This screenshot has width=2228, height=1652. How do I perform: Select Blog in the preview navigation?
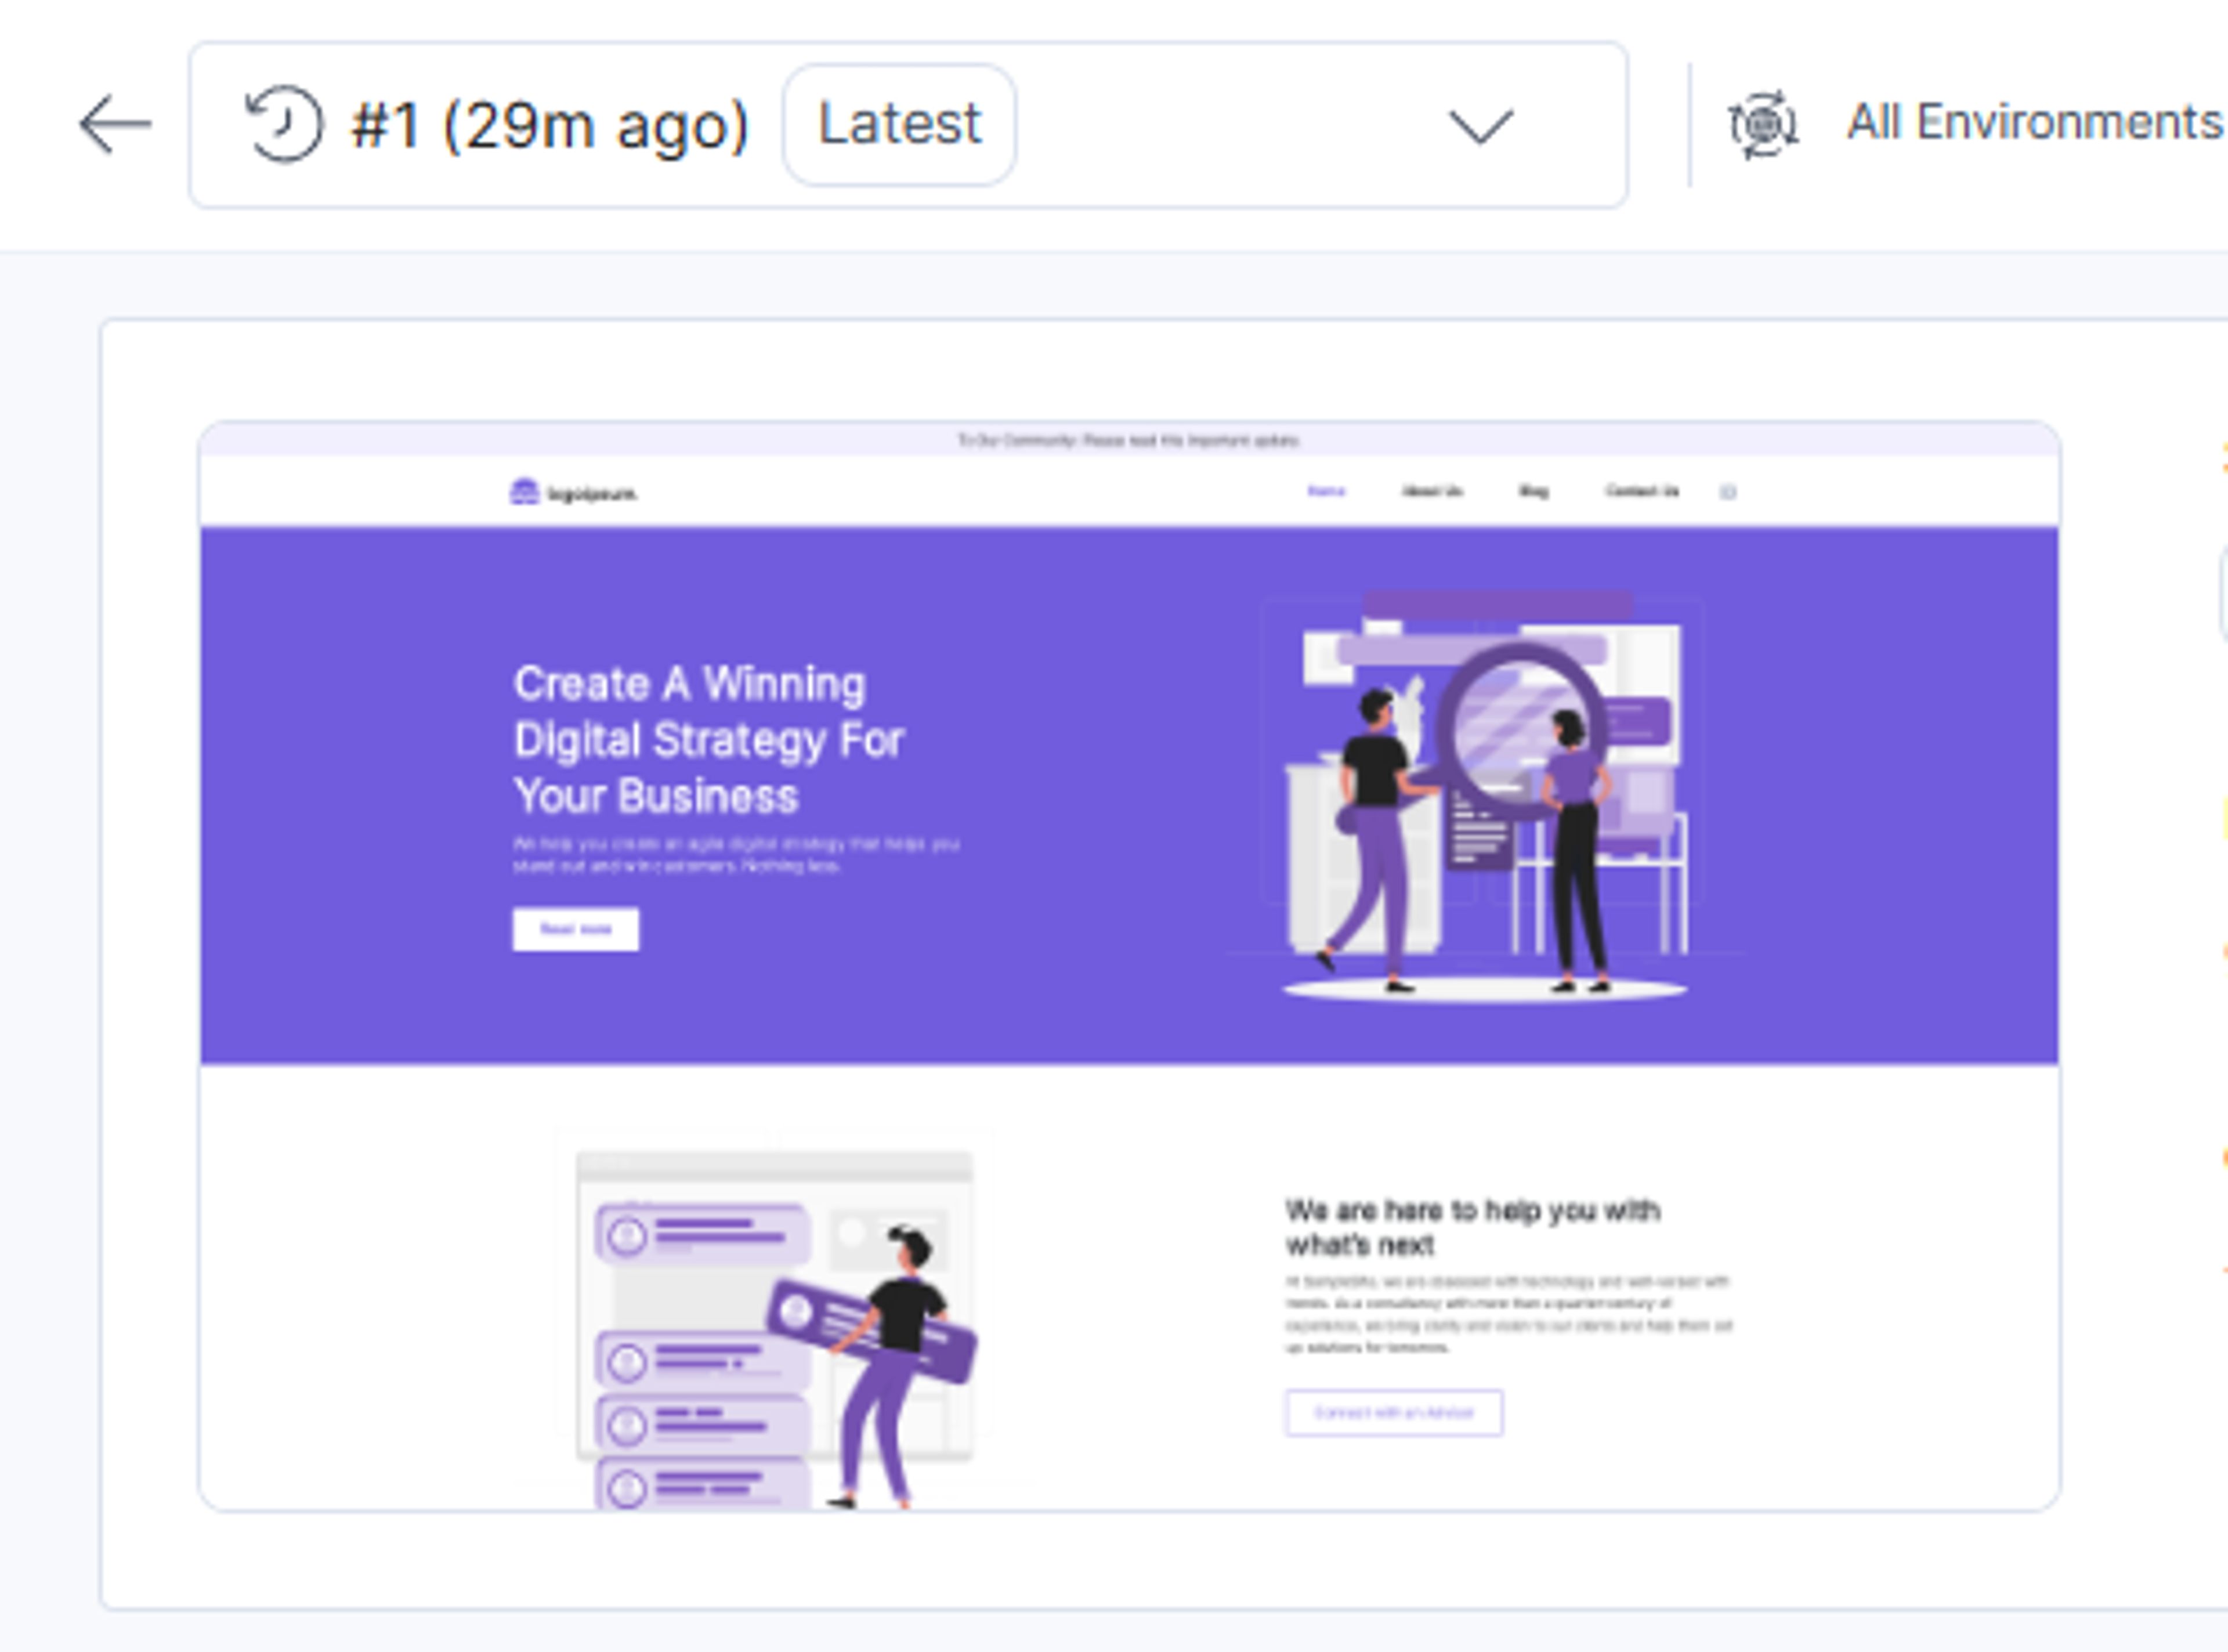1533,491
